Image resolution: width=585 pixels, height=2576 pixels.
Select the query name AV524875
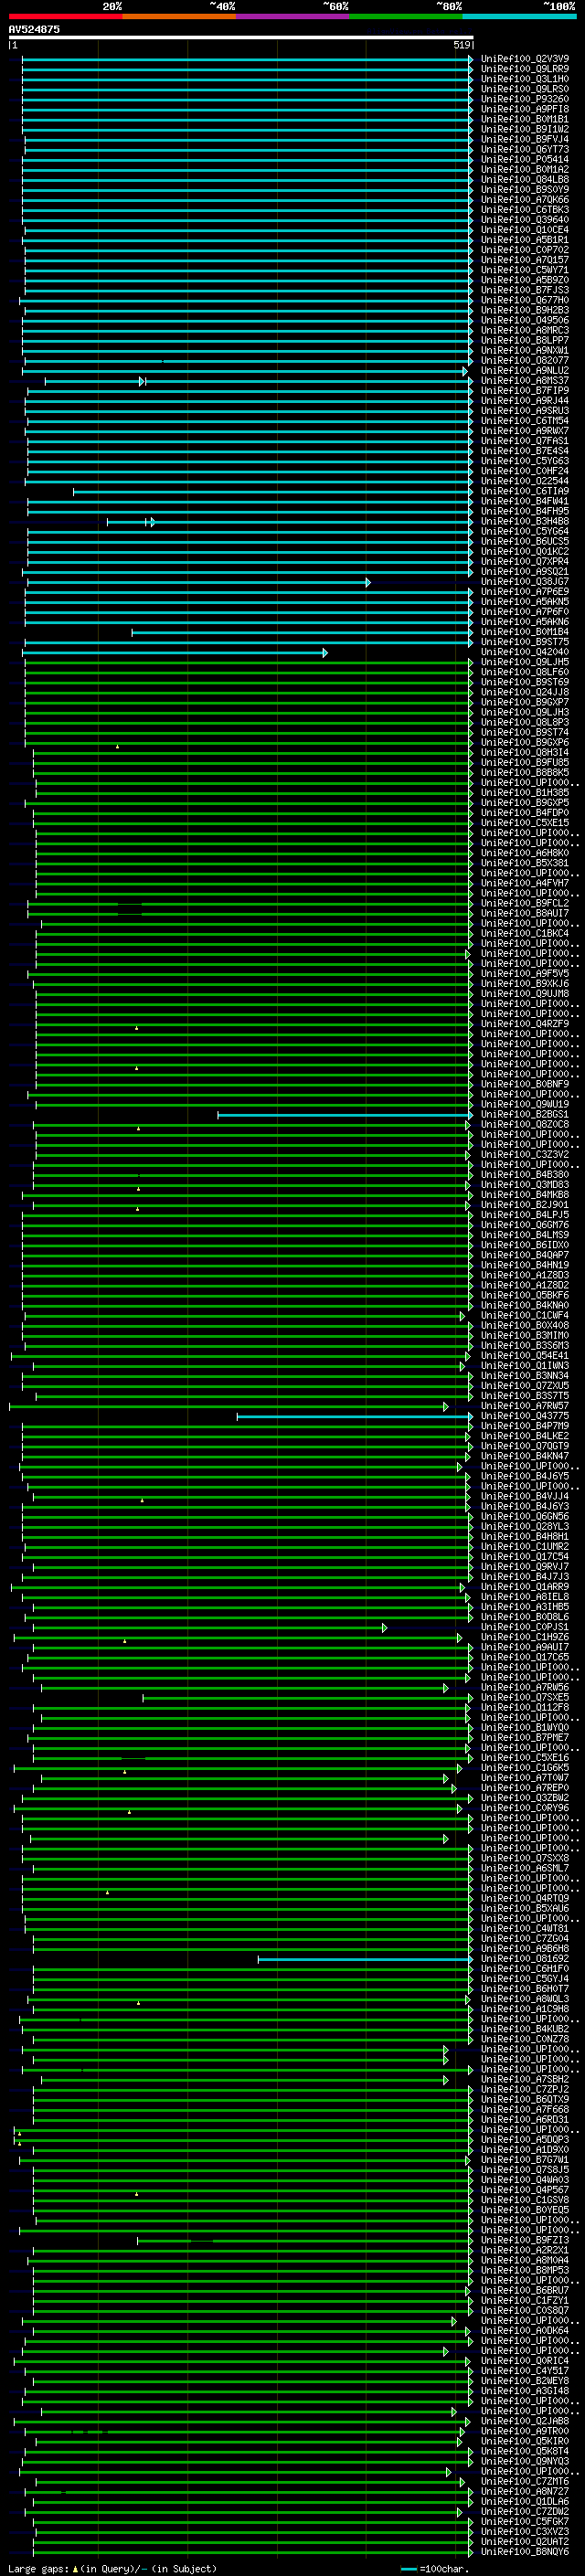click(x=34, y=29)
